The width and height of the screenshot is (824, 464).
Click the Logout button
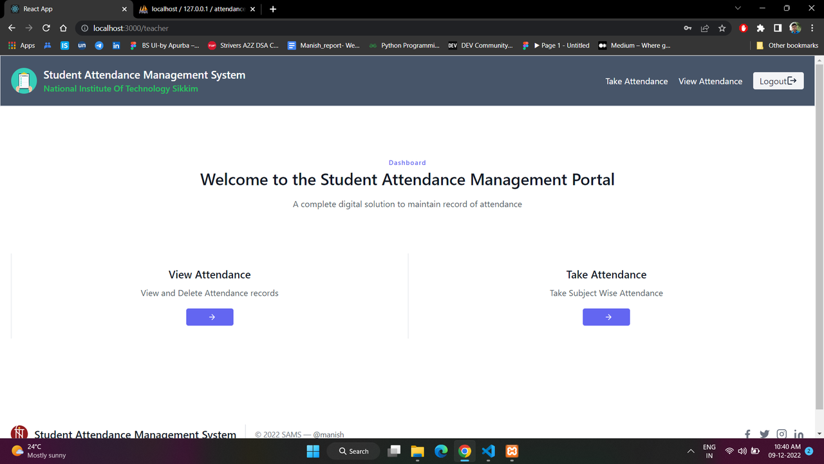778,81
